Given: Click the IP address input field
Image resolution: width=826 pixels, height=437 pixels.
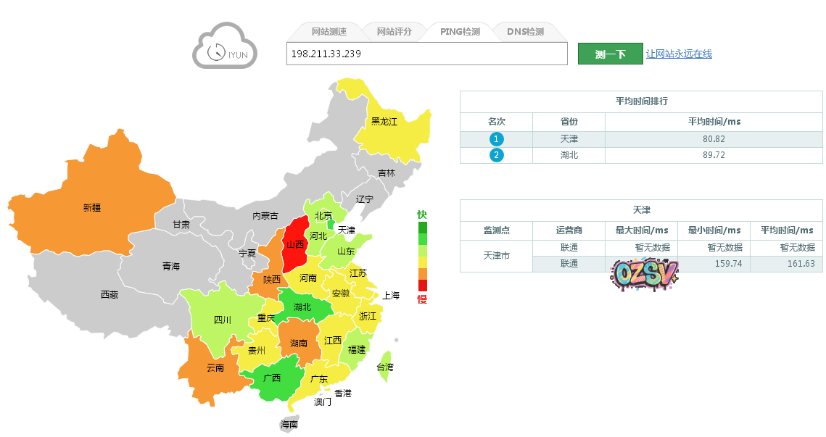Looking at the screenshot, I should click(x=426, y=54).
